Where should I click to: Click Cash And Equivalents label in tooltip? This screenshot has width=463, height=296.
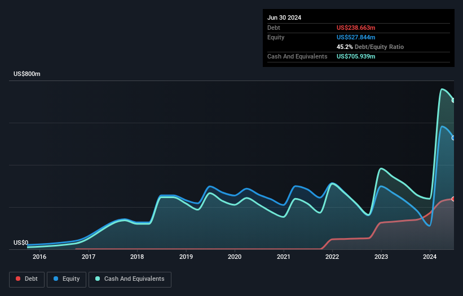tap(297, 56)
